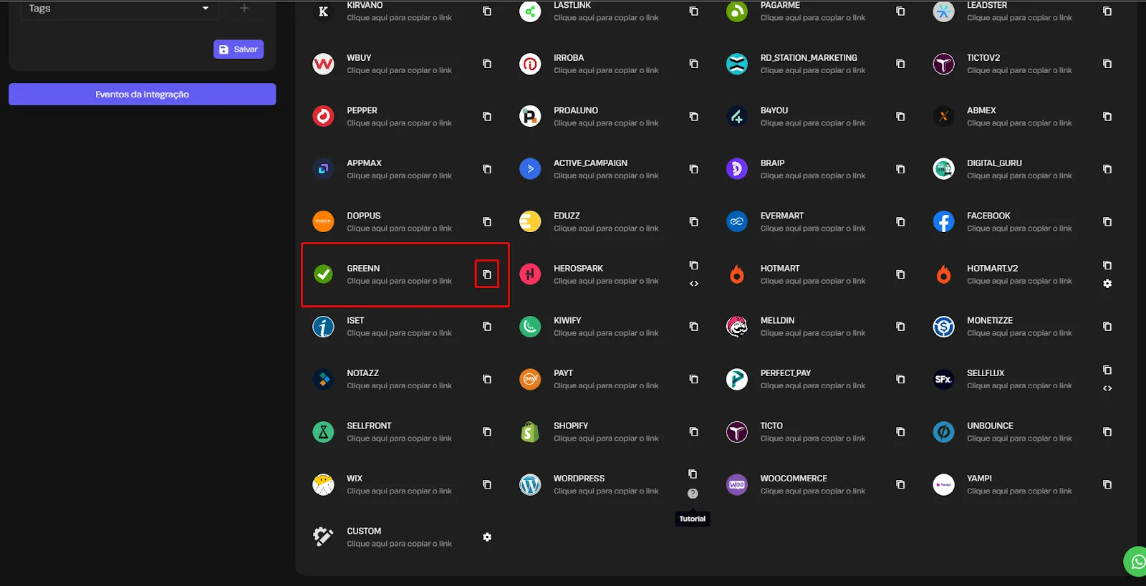Screen dimensions: 1146x586
Task: Copy the EDUZZ link icon
Action: (693, 222)
